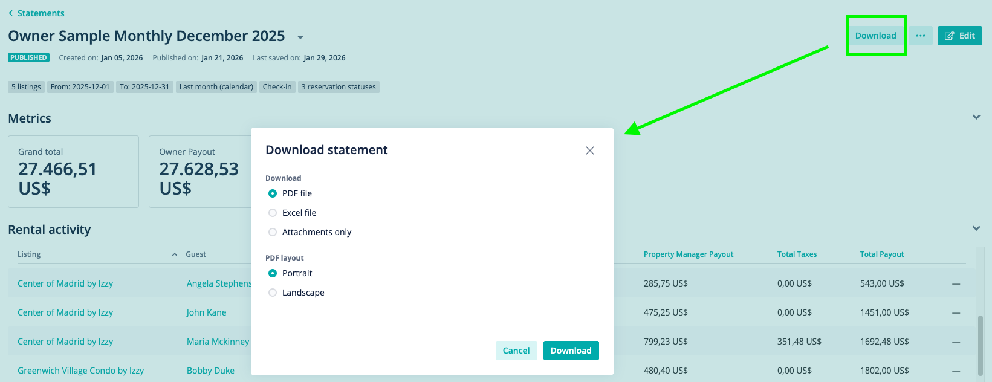Select Excel file radio option

point(273,213)
